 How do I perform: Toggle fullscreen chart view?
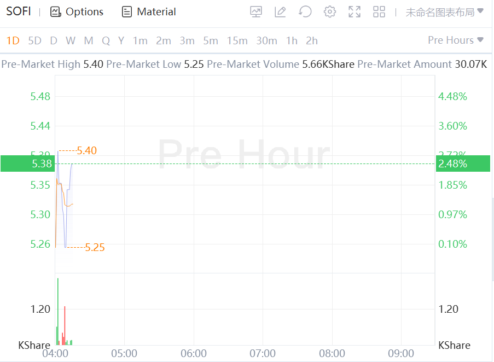click(354, 11)
